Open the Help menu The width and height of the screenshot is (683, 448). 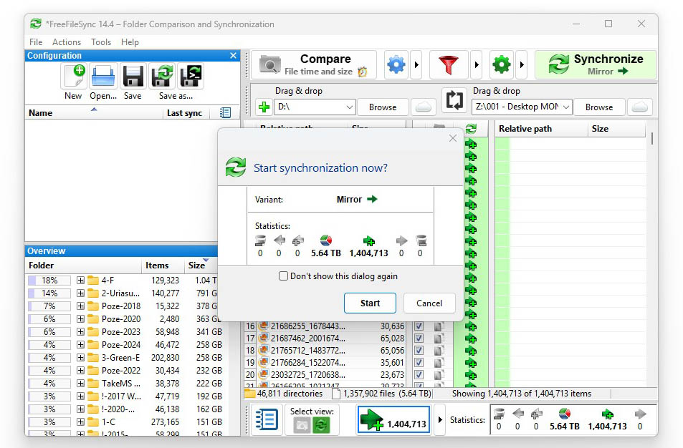point(130,42)
